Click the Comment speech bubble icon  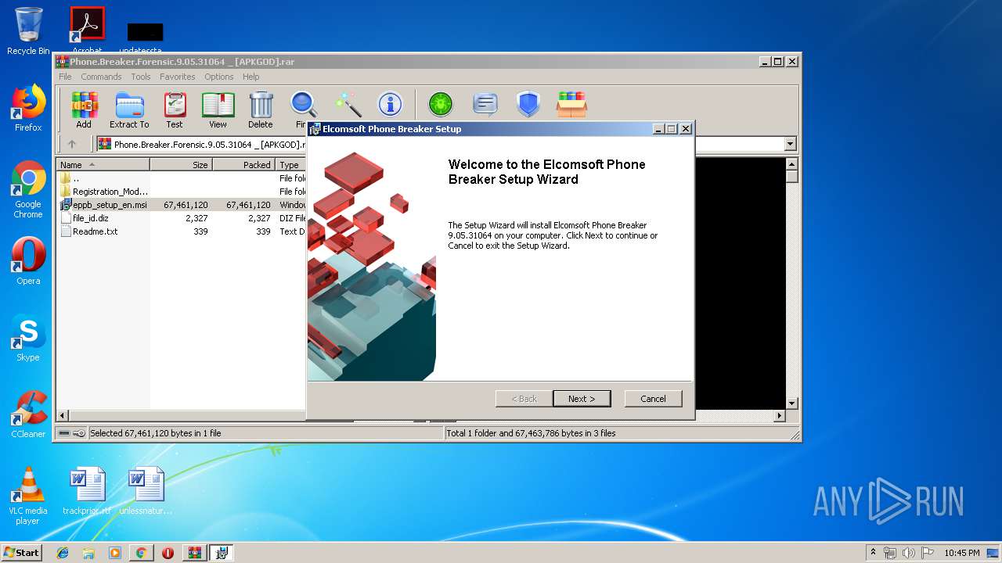pyautogui.click(x=485, y=104)
